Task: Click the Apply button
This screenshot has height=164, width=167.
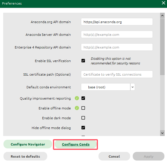Action: [149, 156]
